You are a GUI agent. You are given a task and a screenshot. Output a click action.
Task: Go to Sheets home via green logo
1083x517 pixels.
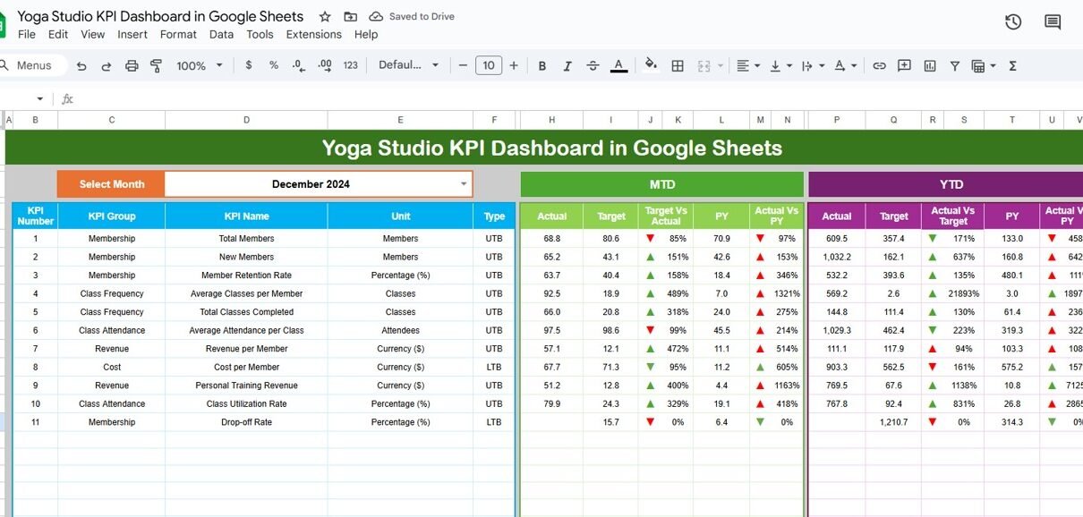(3, 23)
